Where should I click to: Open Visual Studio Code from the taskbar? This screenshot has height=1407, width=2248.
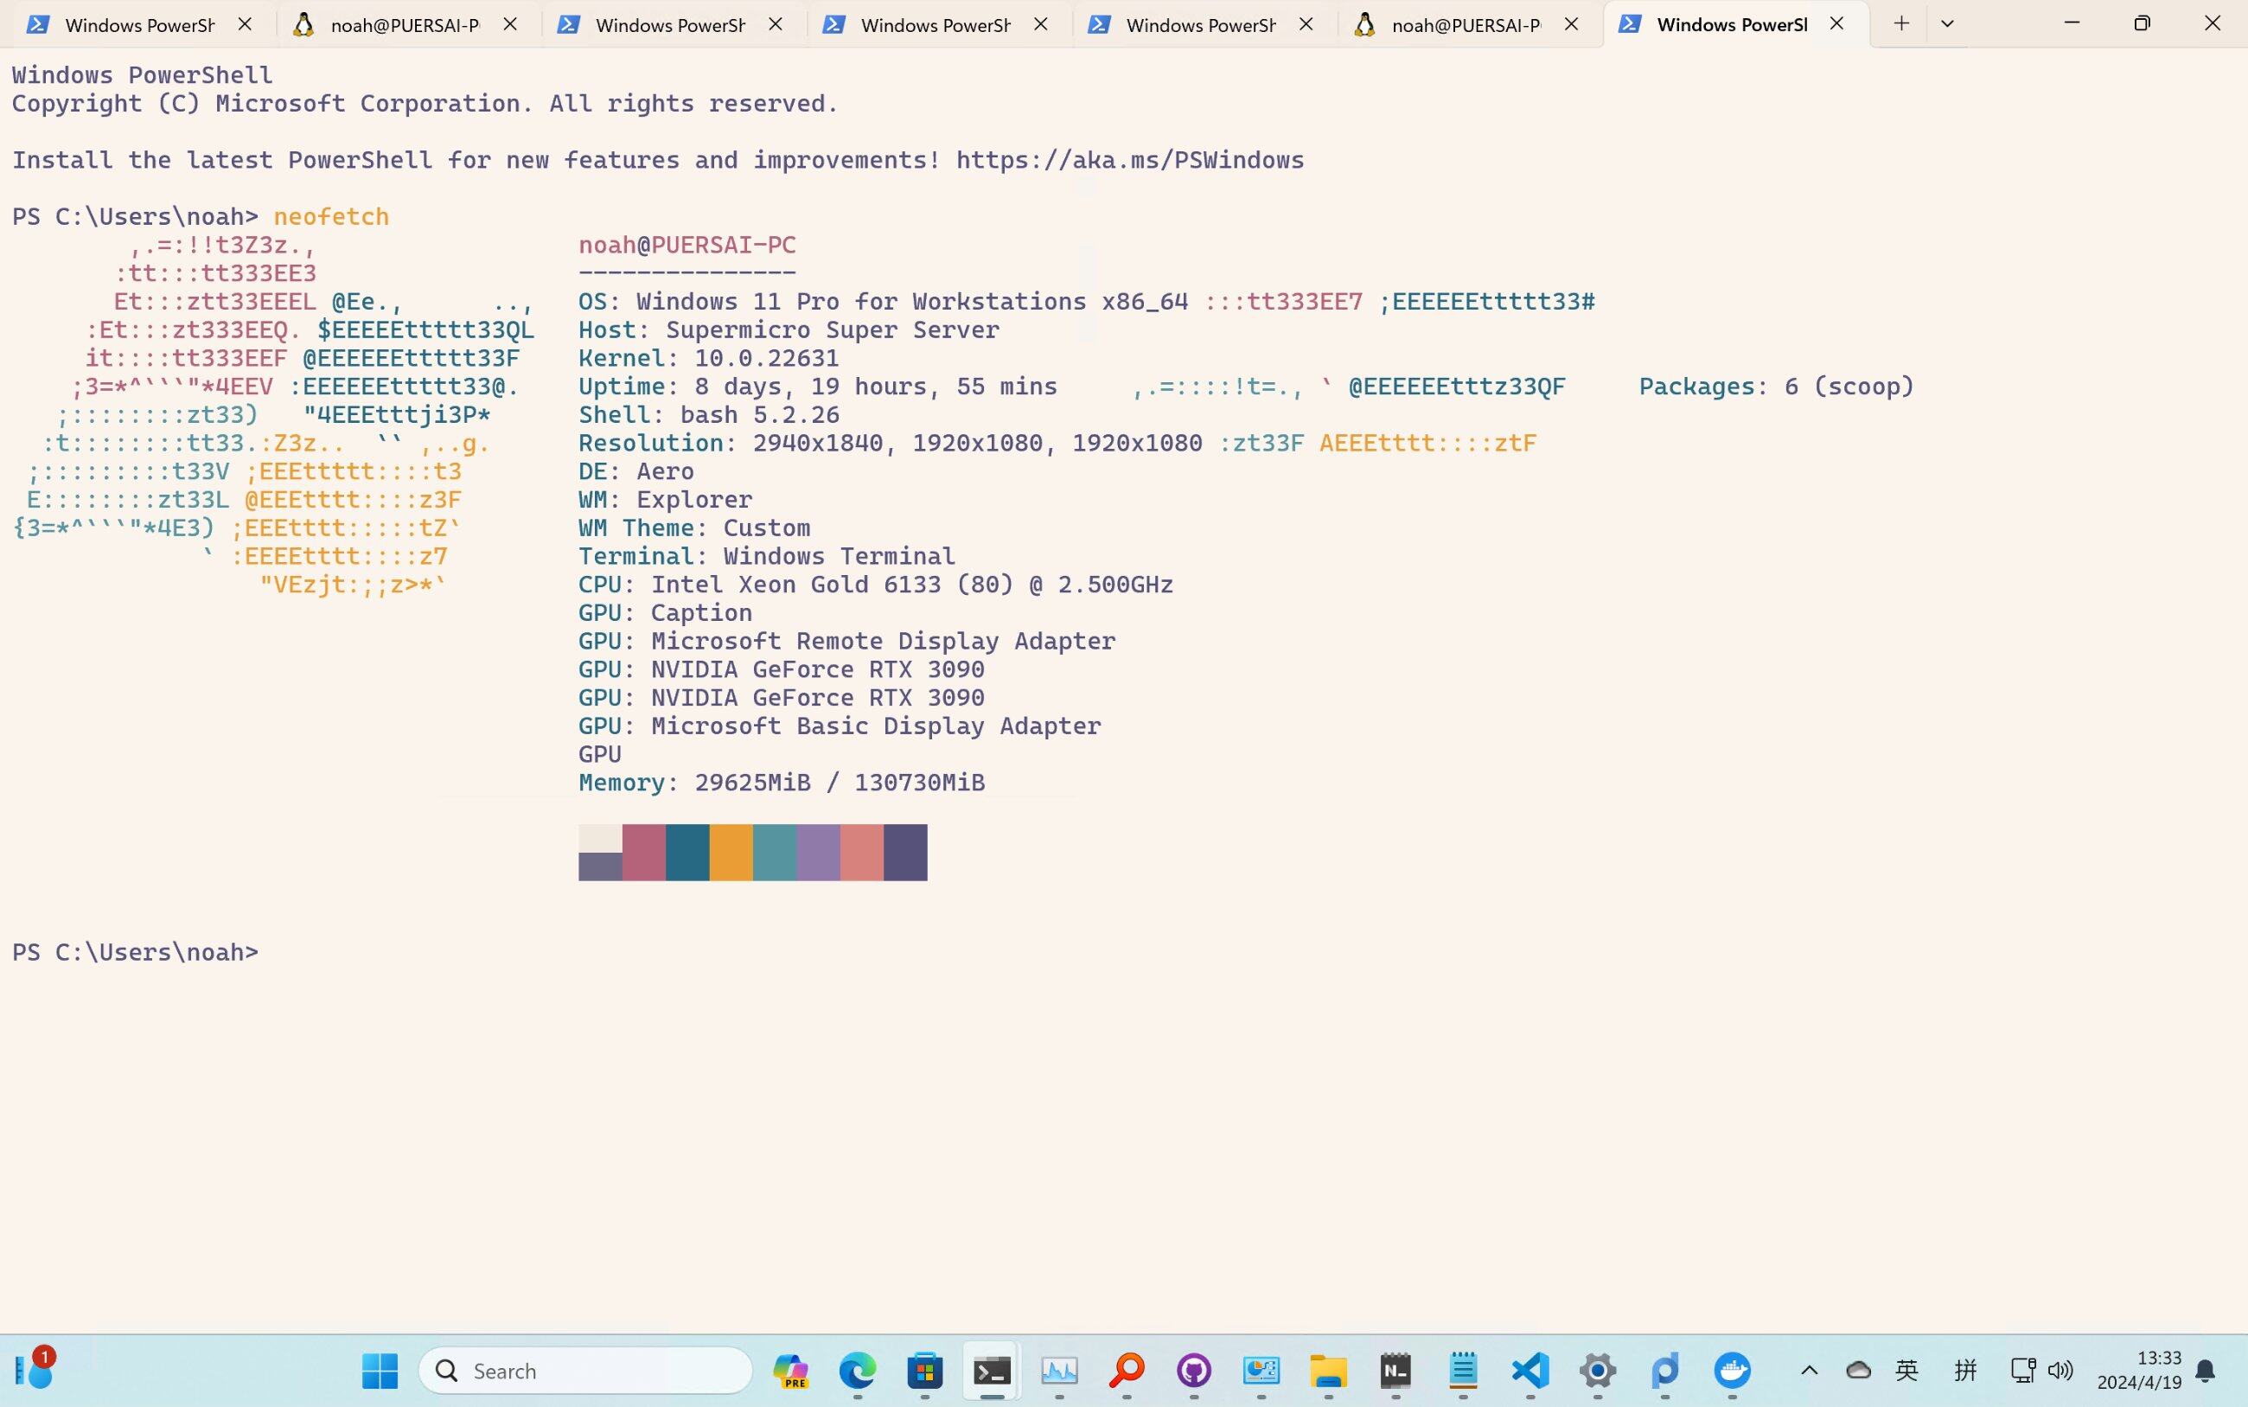(1530, 1371)
